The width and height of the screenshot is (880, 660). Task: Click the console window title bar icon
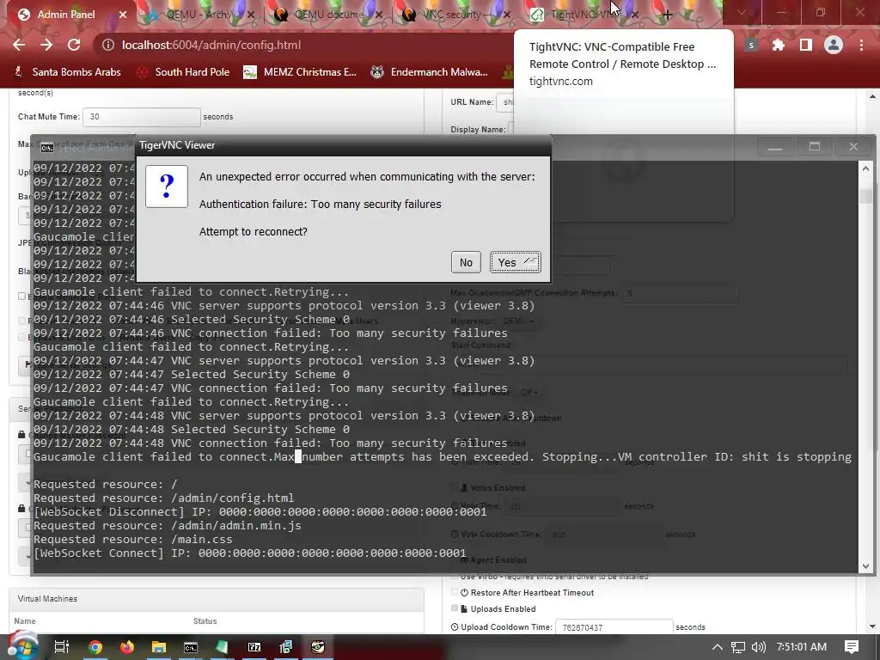pos(47,148)
